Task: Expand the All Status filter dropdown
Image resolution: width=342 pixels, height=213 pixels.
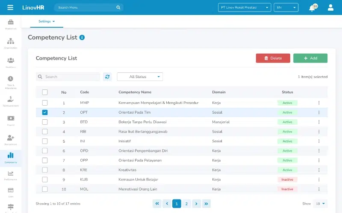Action: pos(140,77)
